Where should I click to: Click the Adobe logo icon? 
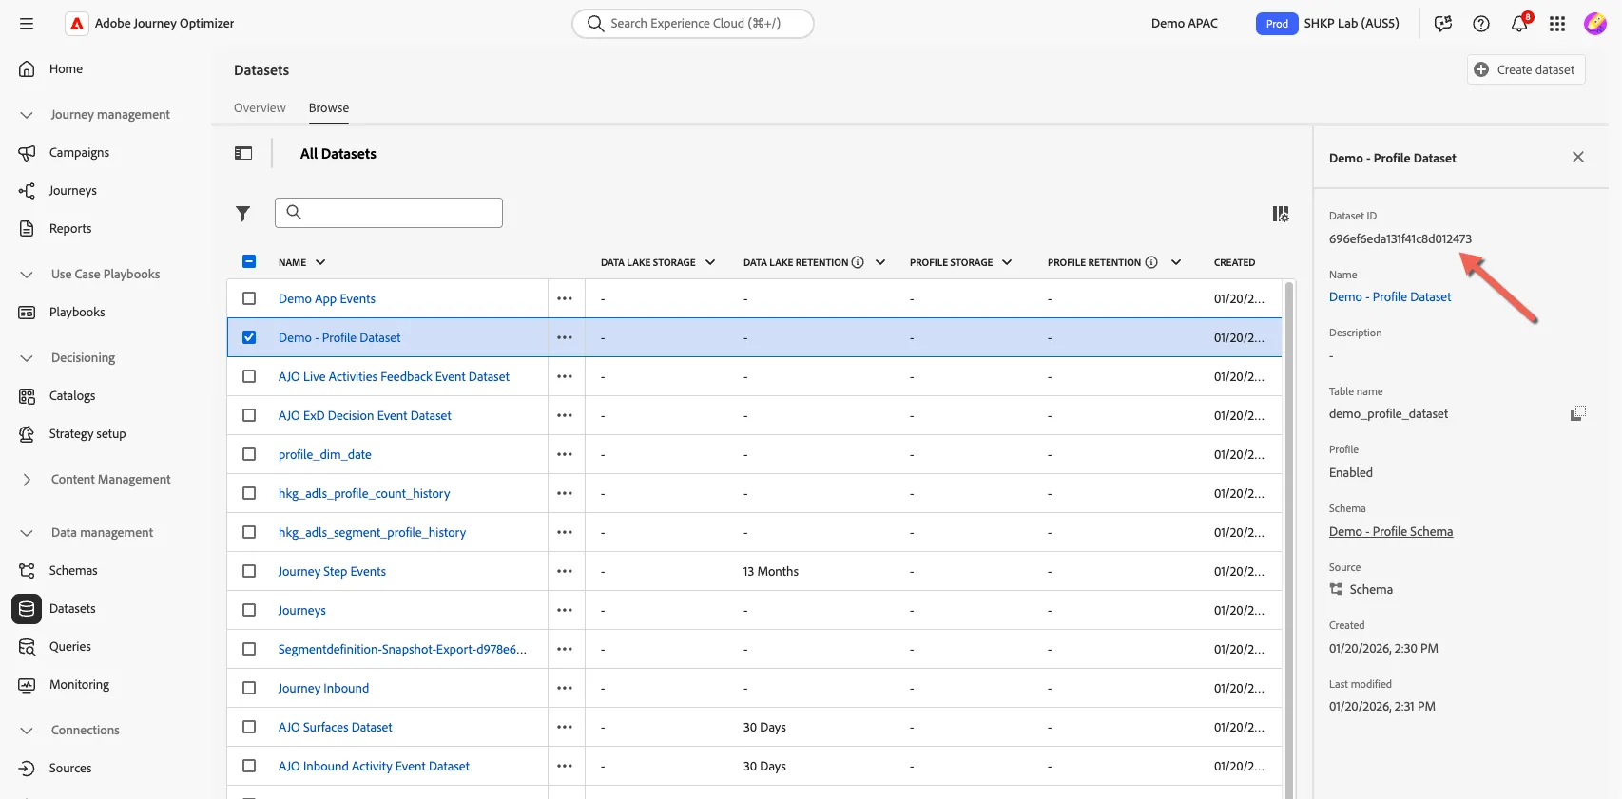click(x=77, y=24)
